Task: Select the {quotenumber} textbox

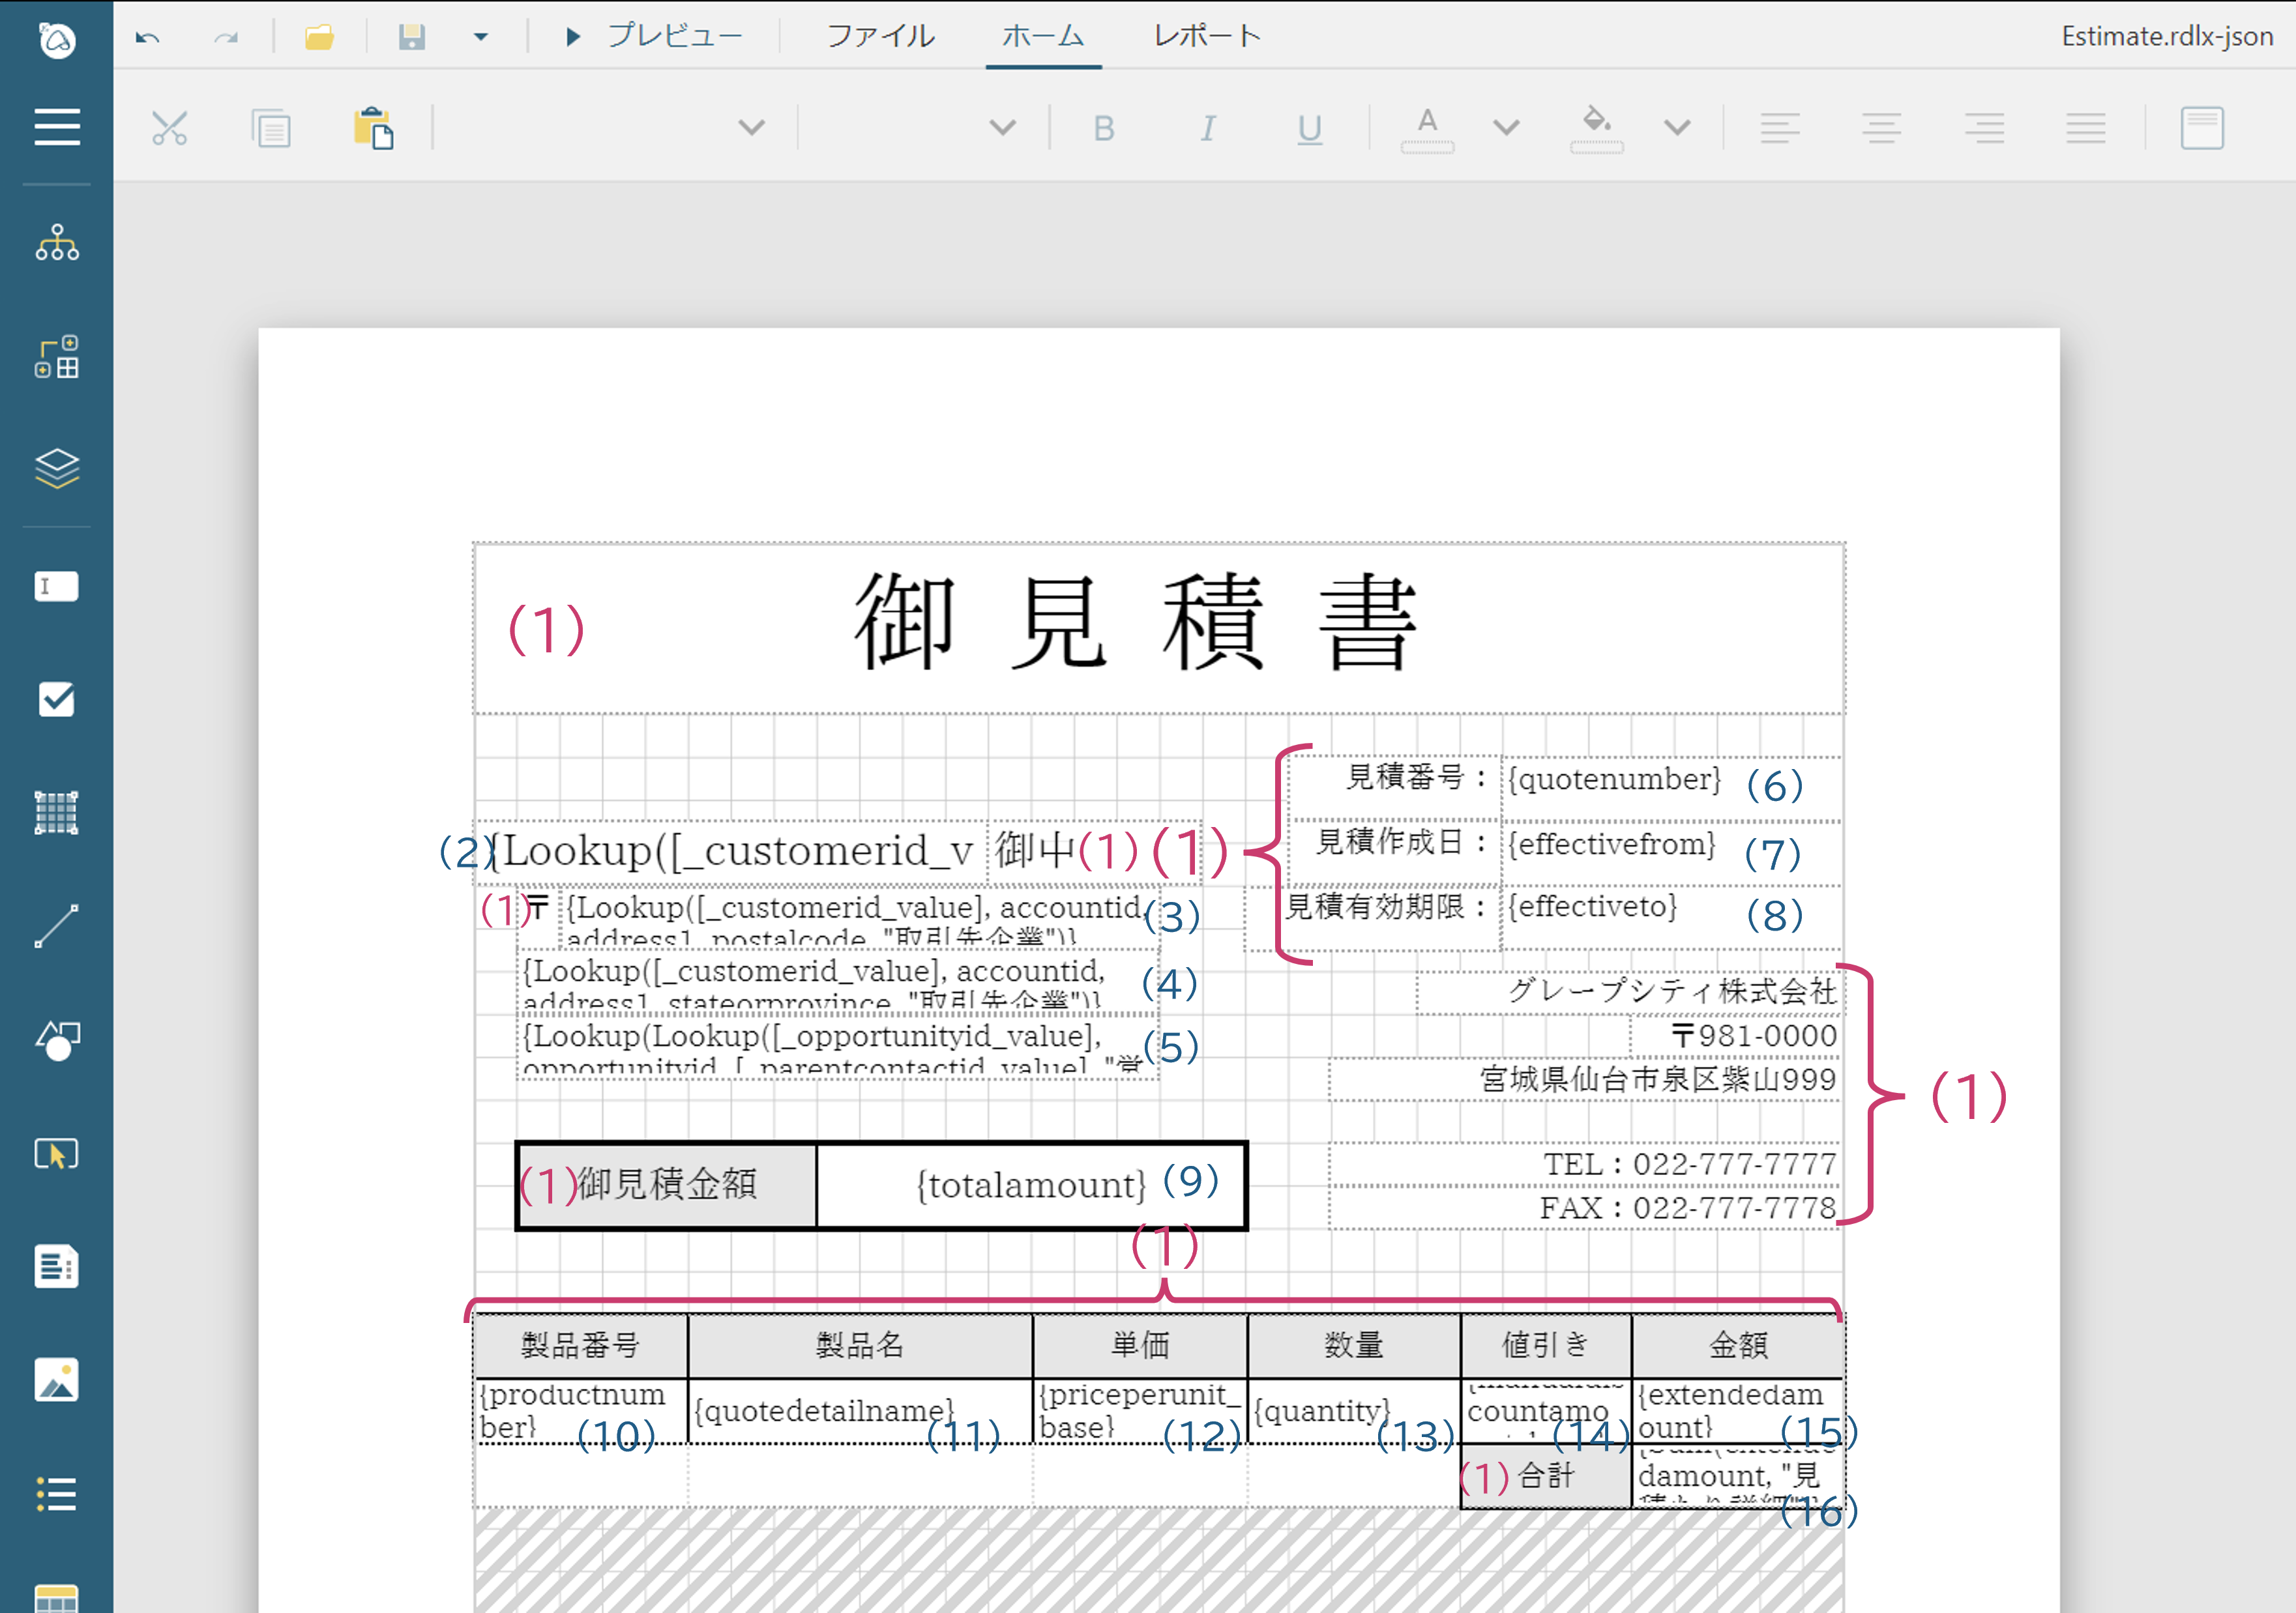Action: click(1670, 788)
